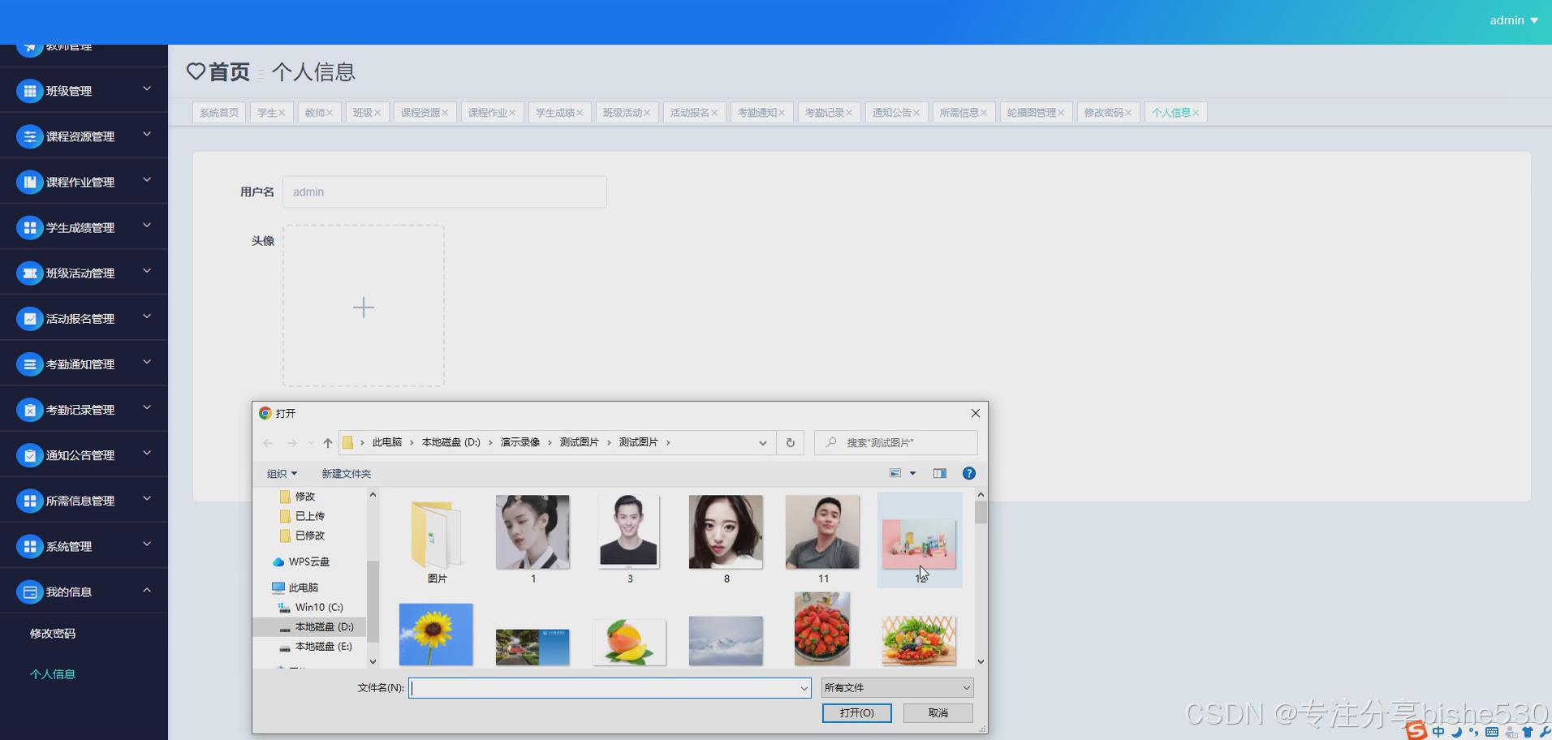Expand the 班级管理 menu chevron
Viewport: 1552px width, 740px height.
click(147, 88)
